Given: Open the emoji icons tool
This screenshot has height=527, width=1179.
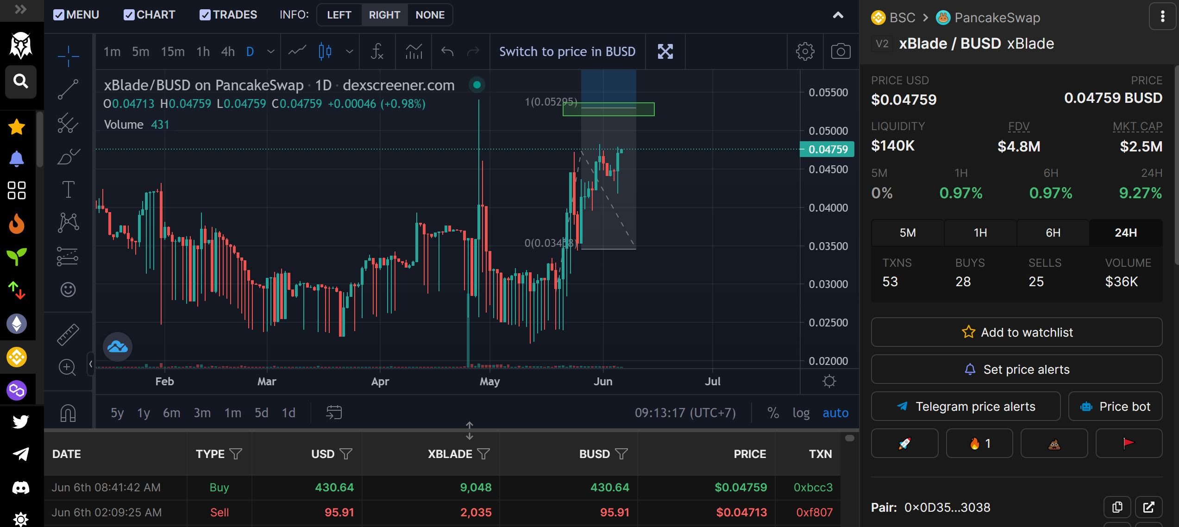Looking at the screenshot, I should pyautogui.click(x=68, y=289).
